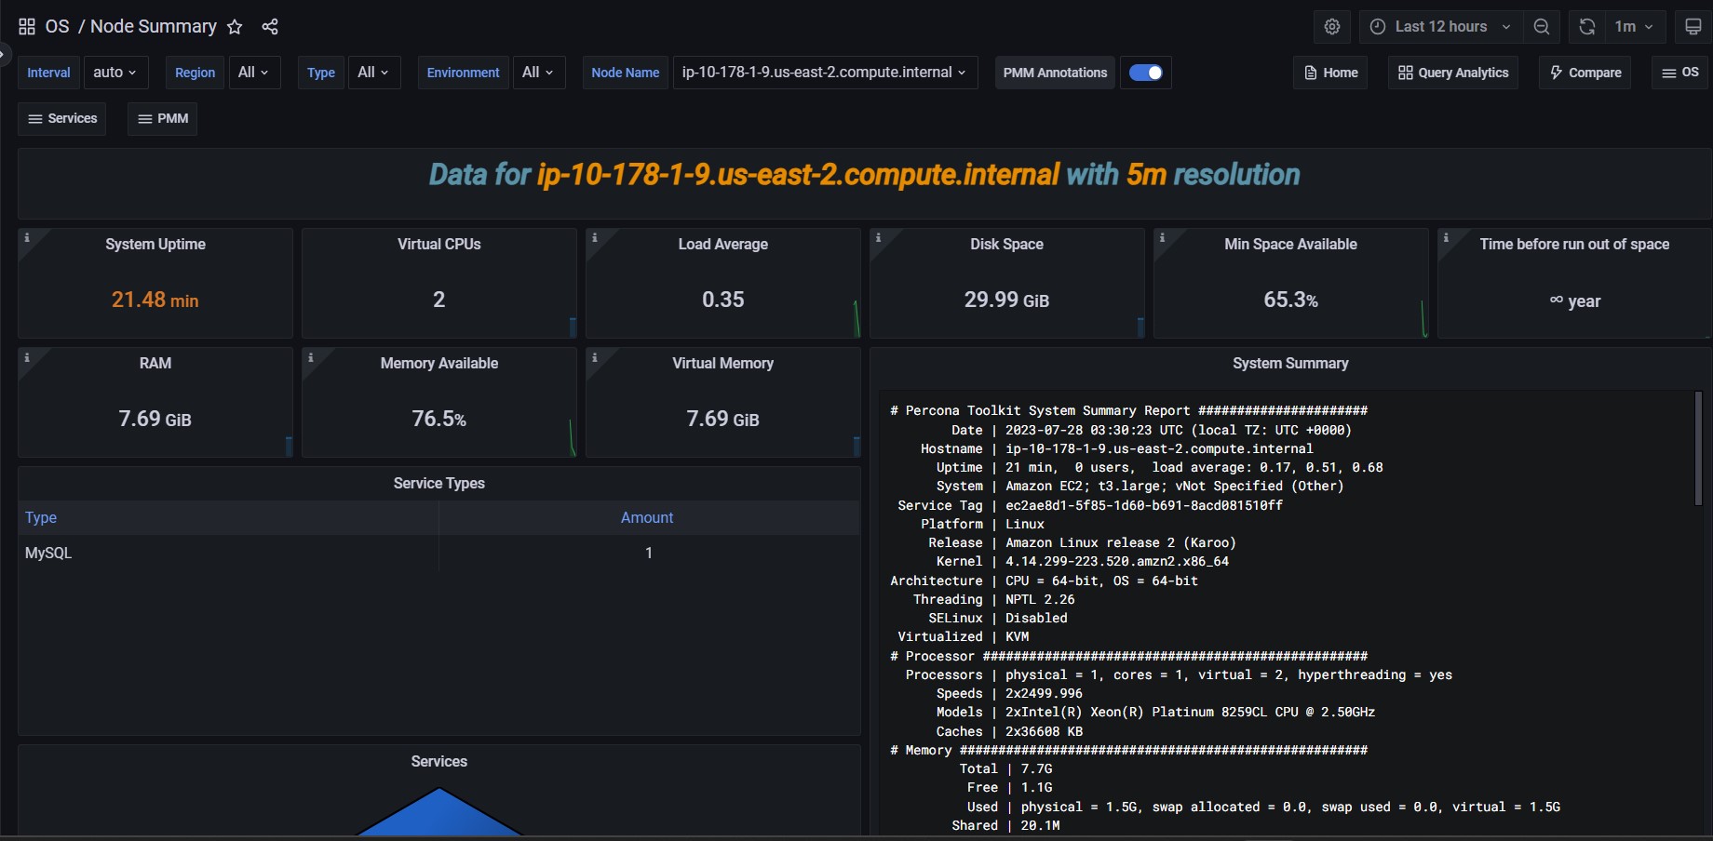This screenshot has height=841, width=1713.
Task: Expand the Node Name selector
Action: 824,73
